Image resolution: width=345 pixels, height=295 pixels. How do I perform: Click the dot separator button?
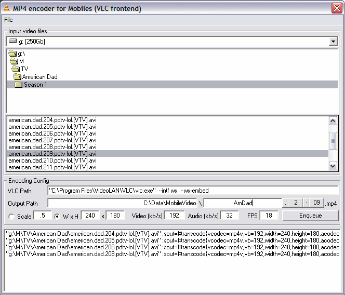tap(286, 203)
